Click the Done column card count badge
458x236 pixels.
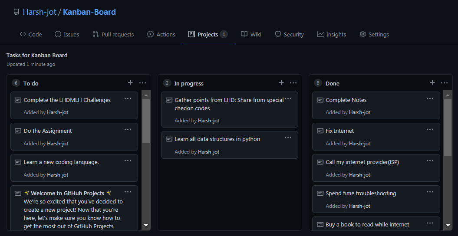coord(318,83)
